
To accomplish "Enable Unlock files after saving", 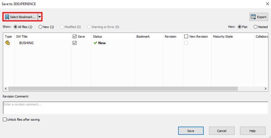I will click(5, 119).
